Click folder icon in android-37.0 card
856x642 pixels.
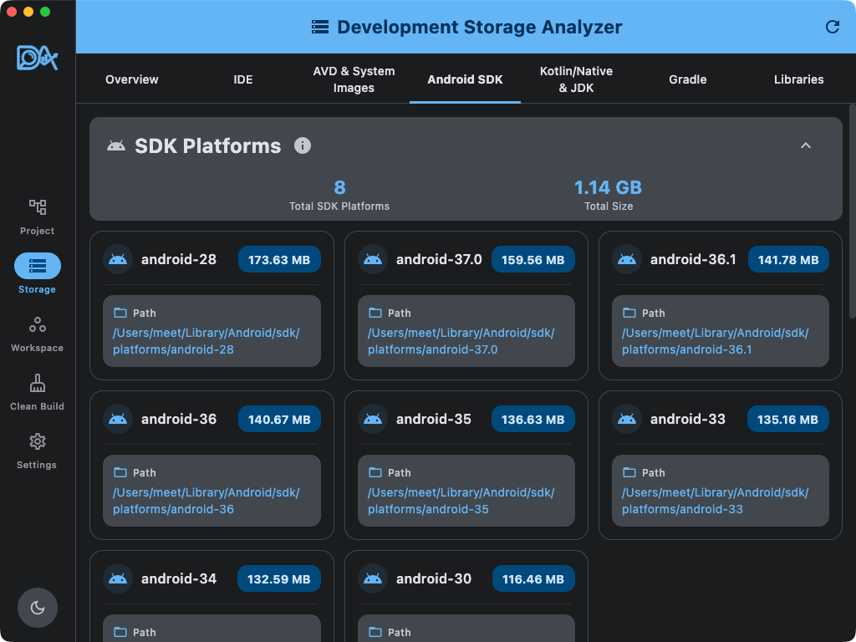375,313
